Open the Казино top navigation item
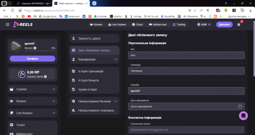The width and height of the screenshot is (255, 135). (96, 24)
